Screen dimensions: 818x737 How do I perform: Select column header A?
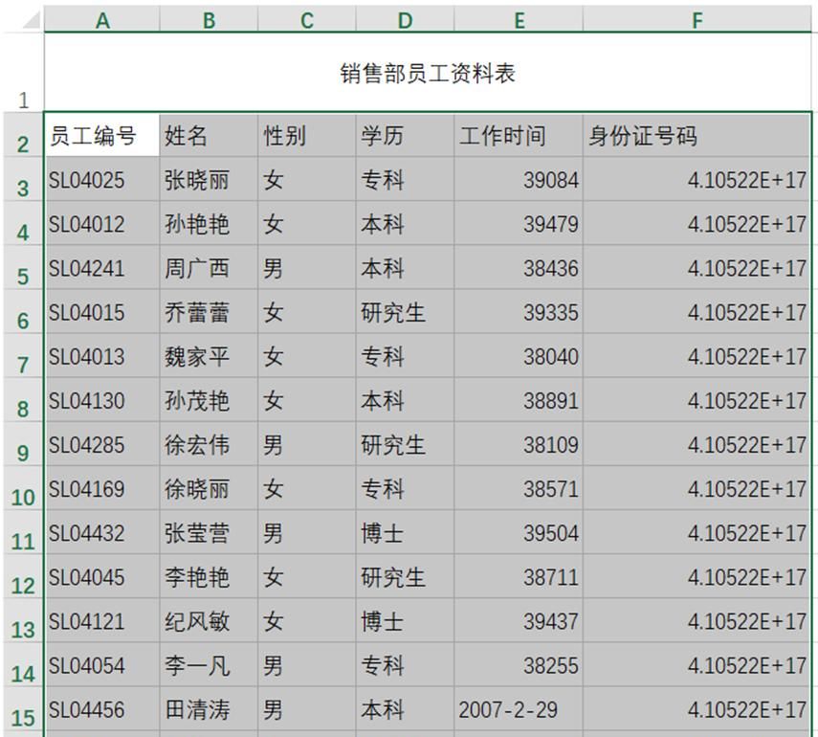pos(102,19)
